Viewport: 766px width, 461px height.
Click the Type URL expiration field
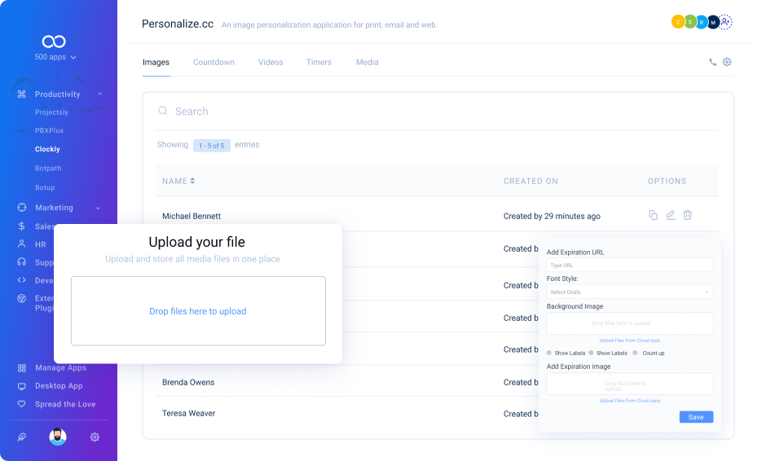pos(629,266)
